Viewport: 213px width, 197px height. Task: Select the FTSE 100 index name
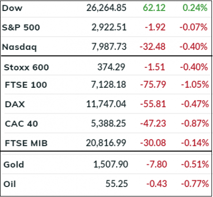(x=26, y=85)
